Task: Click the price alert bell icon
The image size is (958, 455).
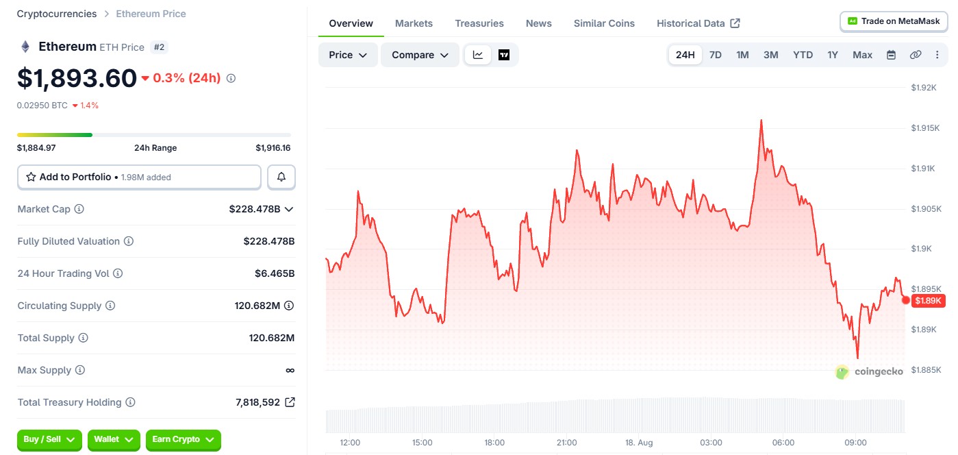Action: (281, 177)
